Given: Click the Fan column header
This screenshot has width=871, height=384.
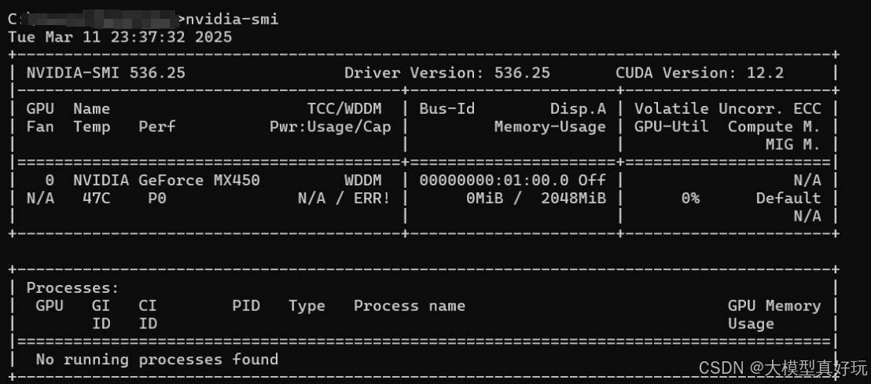Looking at the screenshot, I should [x=41, y=127].
